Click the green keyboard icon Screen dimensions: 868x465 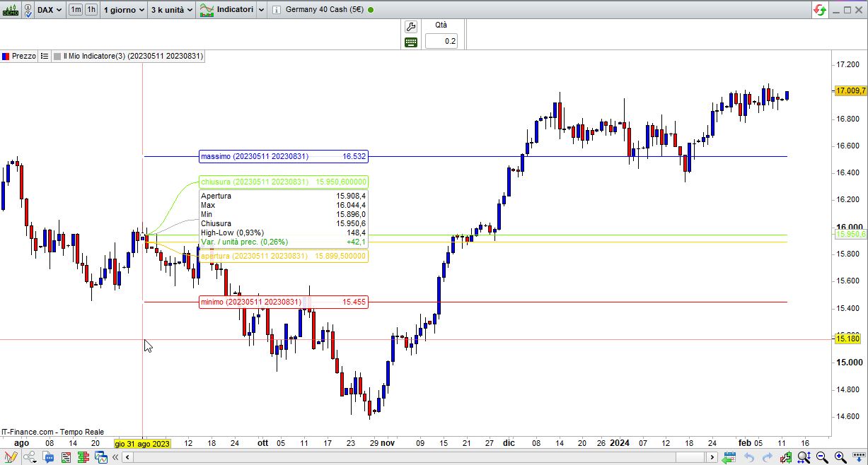(411, 42)
